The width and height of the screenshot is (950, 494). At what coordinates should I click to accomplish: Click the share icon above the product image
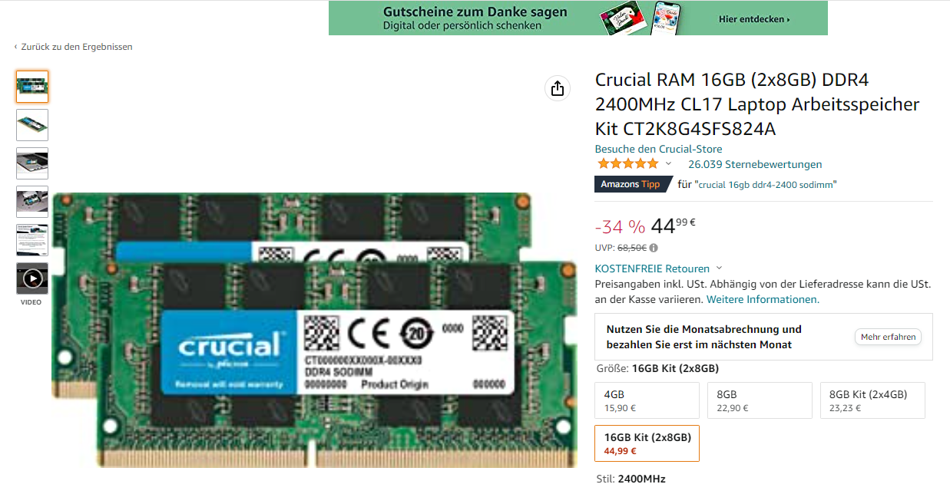(x=558, y=88)
